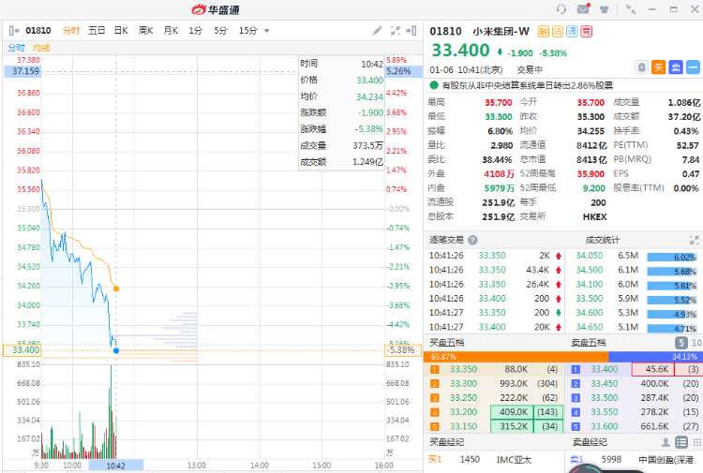
Task: Show broker queue grid view
Action: [697, 442]
